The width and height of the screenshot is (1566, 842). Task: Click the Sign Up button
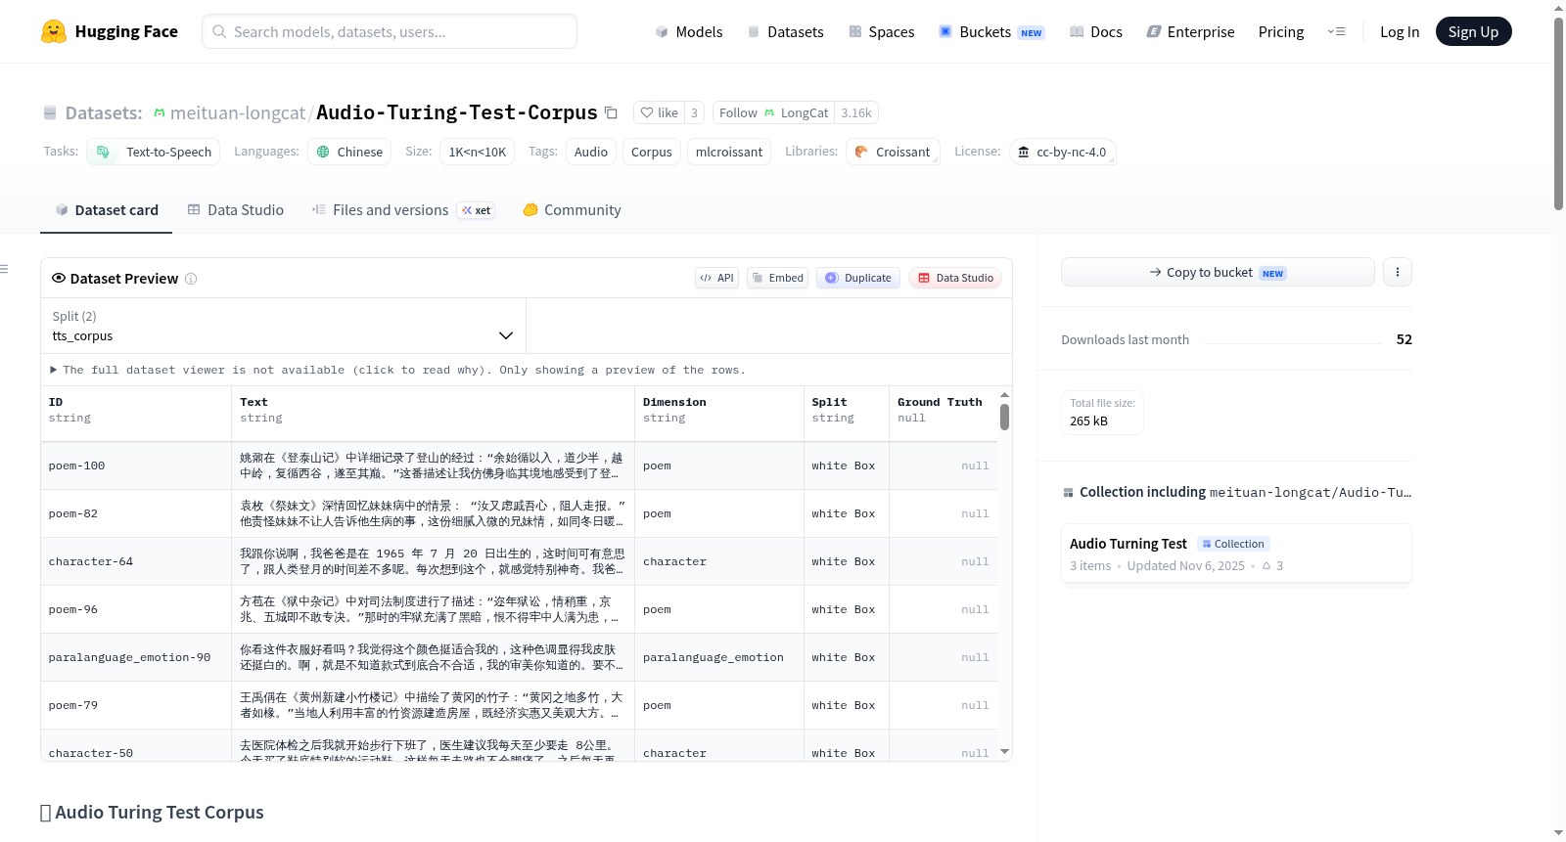click(x=1473, y=31)
